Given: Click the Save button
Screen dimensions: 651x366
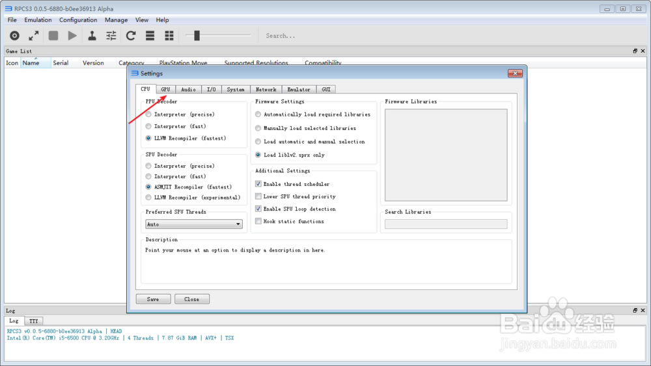Looking at the screenshot, I should coord(153,299).
